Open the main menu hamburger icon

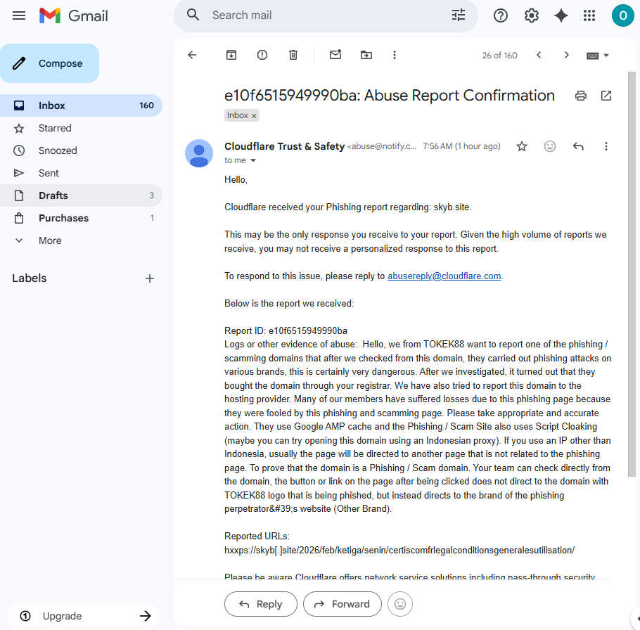click(x=19, y=15)
